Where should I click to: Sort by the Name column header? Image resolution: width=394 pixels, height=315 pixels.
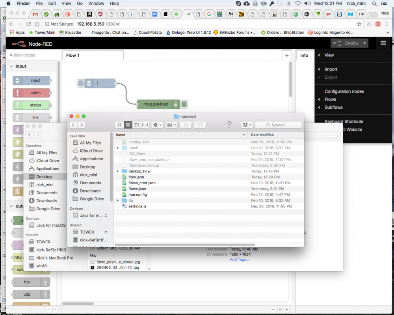180,135
